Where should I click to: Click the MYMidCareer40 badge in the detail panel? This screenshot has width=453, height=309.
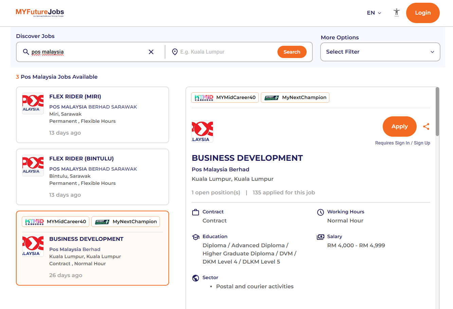(x=225, y=97)
